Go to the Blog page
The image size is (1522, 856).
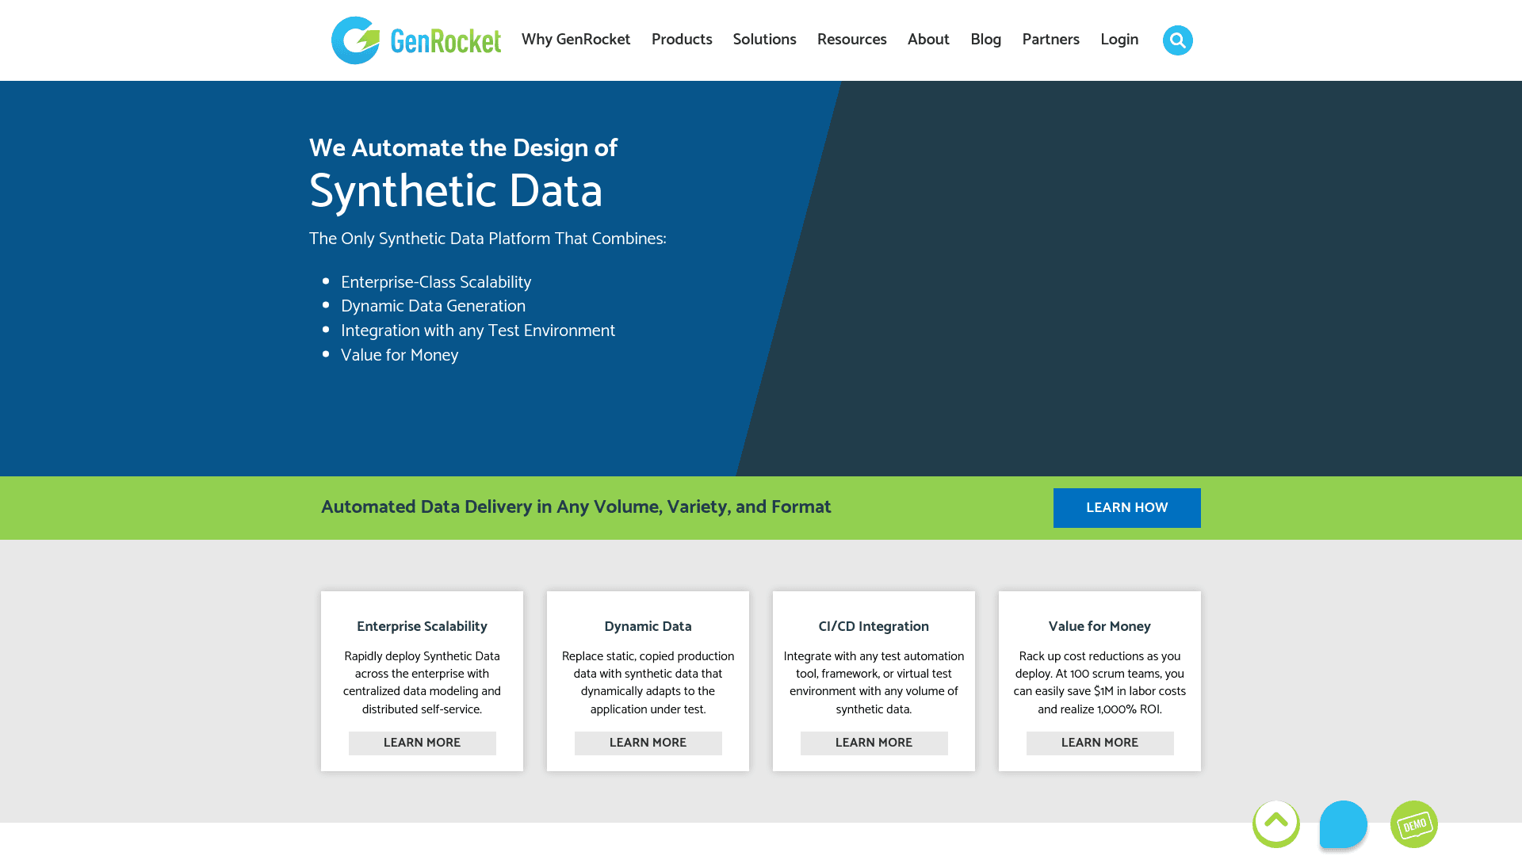point(985,40)
